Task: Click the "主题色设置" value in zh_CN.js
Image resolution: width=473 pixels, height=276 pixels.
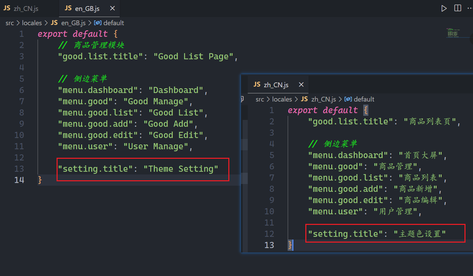Action: 420,234
